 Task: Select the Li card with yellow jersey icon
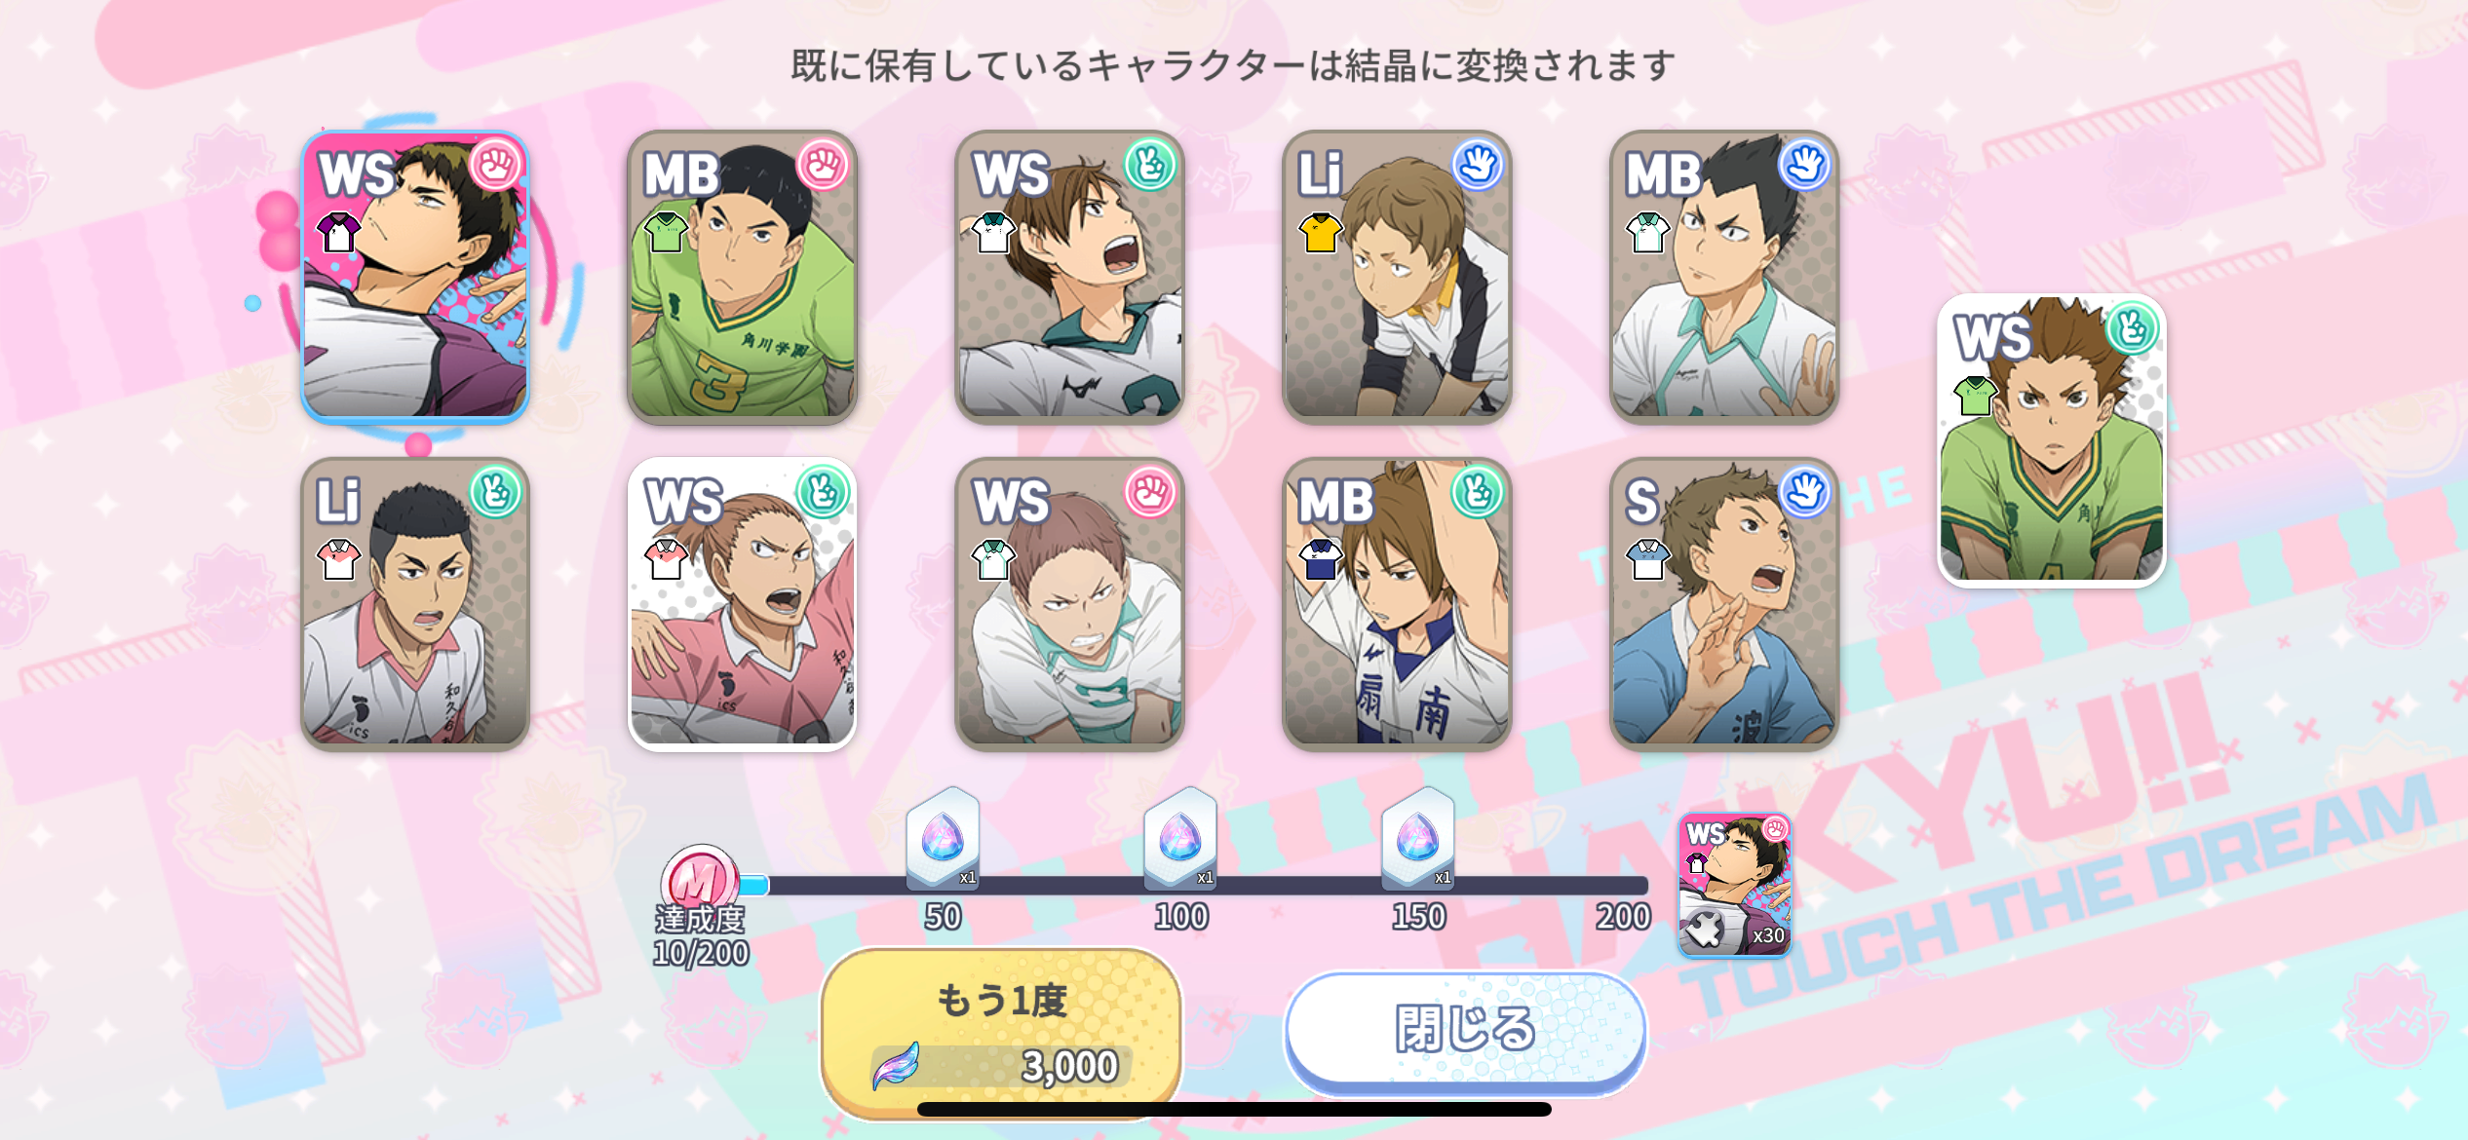tap(1397, 277)
